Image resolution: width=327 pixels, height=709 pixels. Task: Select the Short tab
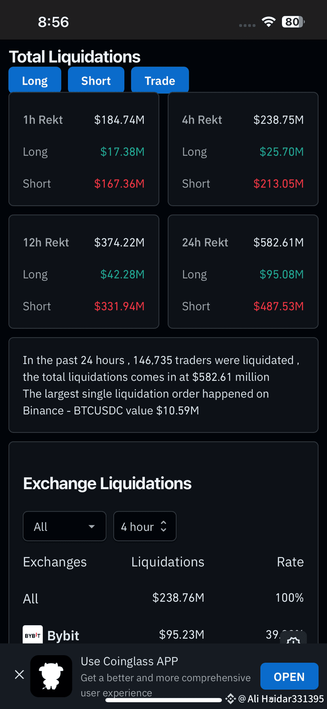pyautogui.click(x=96, y=80)
